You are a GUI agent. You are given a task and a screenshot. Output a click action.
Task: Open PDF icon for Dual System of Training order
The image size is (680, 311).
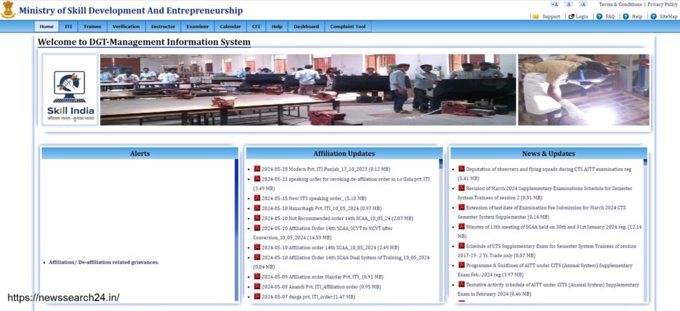point(257,257)
